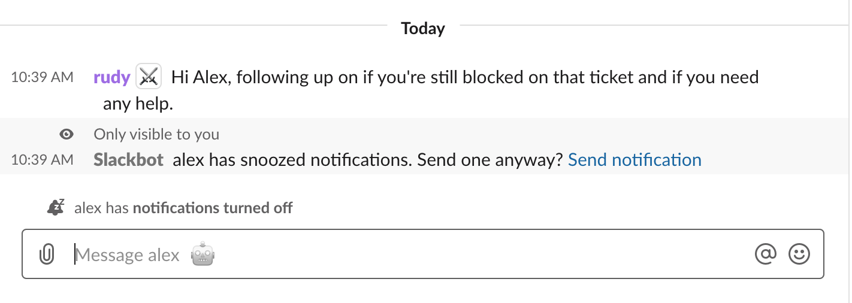Click the eye icon beside 'Only visible to you'
The height and width of the screenshot is (303, 852).
pyautogui.click(x=67, y=134)
